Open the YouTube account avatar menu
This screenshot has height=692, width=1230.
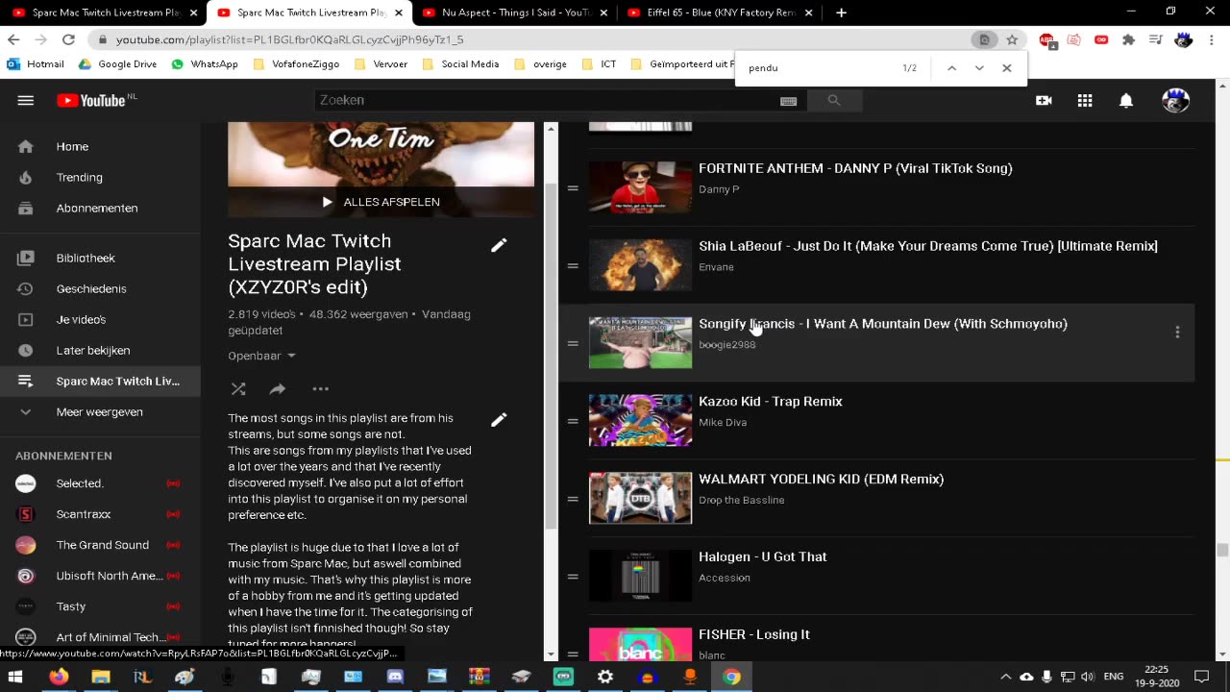1175,100
